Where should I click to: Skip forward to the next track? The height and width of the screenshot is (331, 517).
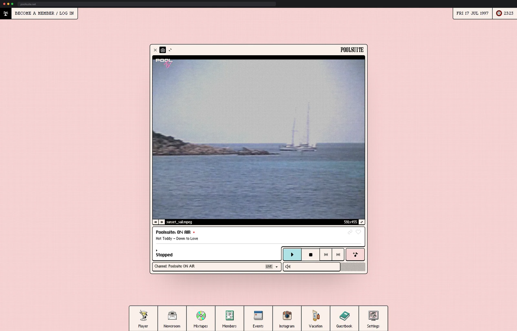(338, 254)
